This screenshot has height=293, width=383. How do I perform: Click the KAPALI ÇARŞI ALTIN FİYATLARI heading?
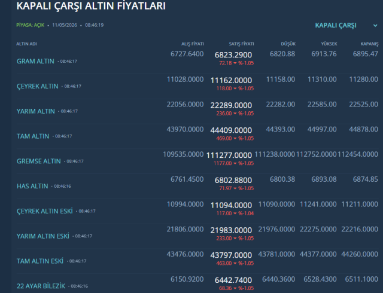91,6
